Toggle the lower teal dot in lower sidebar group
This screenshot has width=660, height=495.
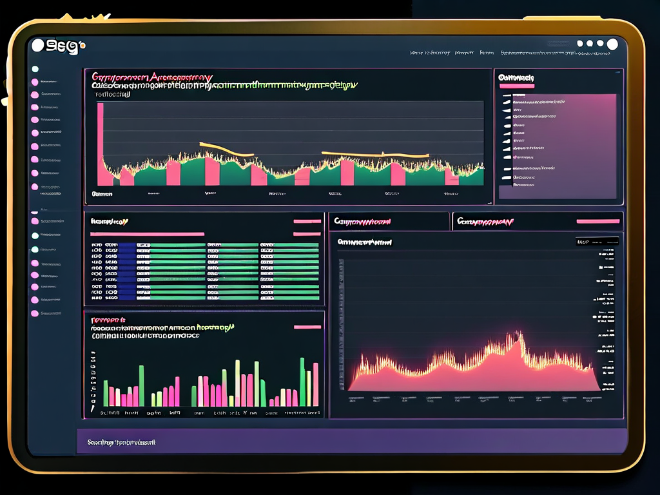point(35,249)
